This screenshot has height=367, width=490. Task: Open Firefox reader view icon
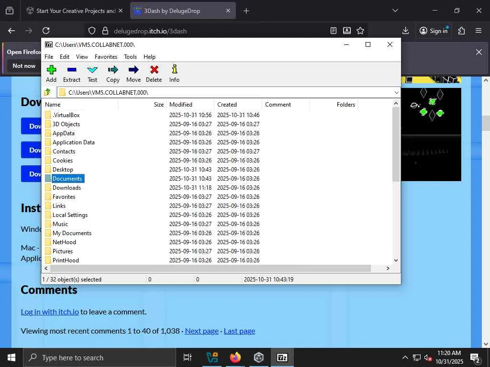[334, 31]
